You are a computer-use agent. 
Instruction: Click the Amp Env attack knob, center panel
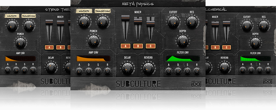[79, 71]
